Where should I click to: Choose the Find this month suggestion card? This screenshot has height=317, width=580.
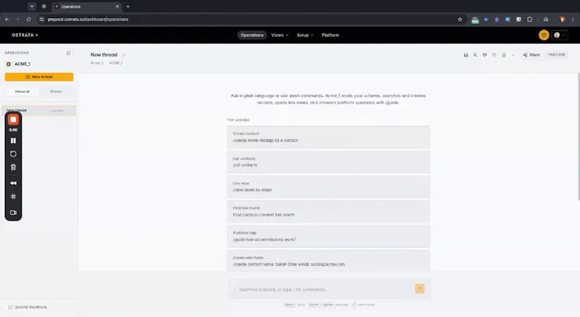pyautogui.click(x=328, y=211)
